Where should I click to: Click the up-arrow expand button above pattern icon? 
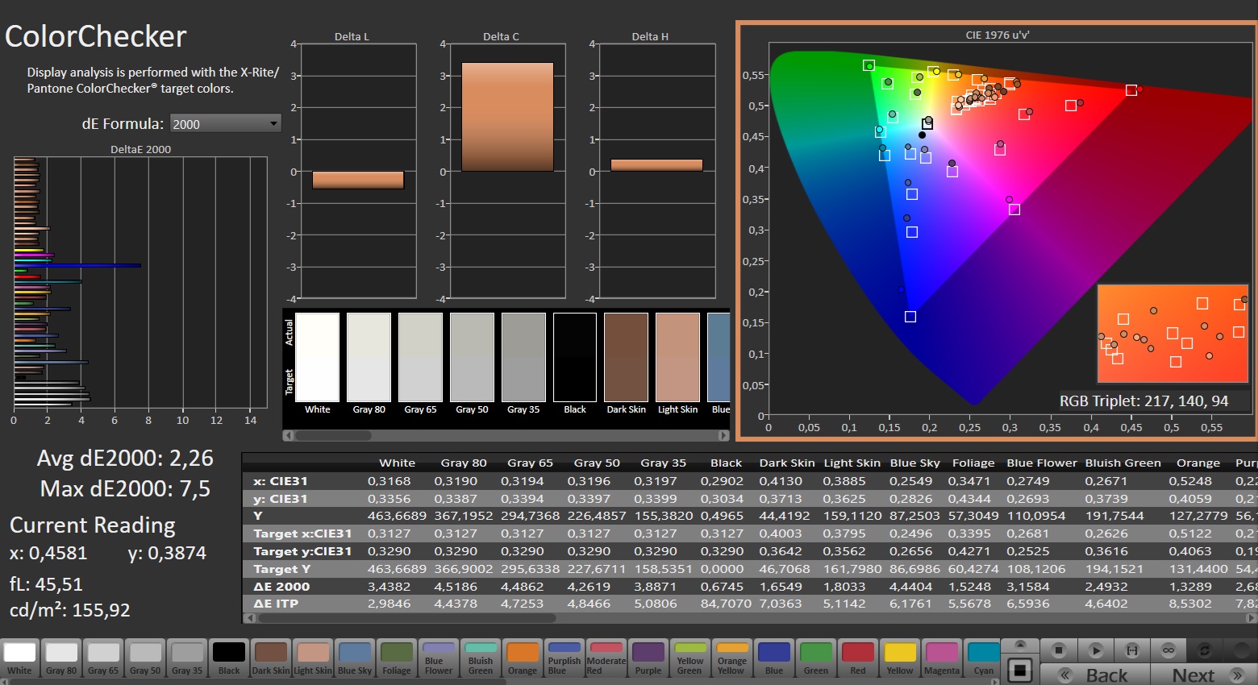1020,645
